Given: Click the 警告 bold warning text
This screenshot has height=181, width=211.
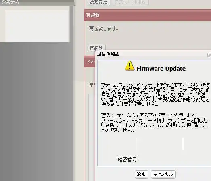Looking at the screenshot, I should tap(106, 115).
